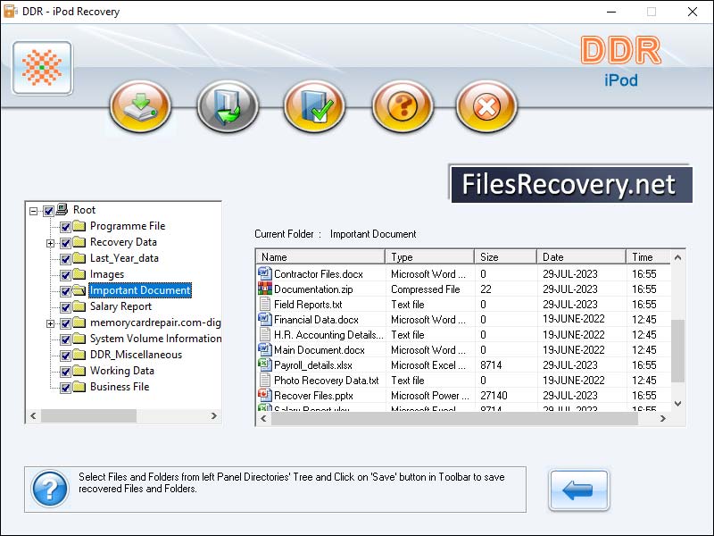Uncheck the Salary Report folder checkbox

[66, 306]
